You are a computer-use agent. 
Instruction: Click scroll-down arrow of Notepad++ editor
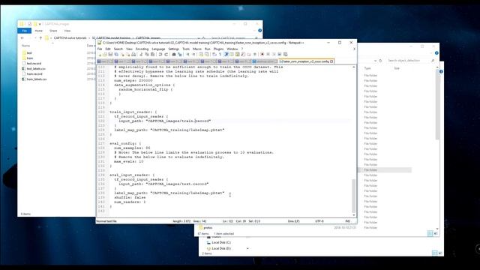tap(354, 215)
